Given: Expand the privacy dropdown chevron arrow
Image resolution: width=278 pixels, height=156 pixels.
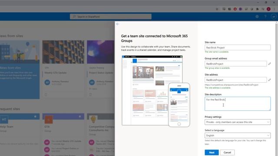Looking at the screenshot, I should [268, 122].
